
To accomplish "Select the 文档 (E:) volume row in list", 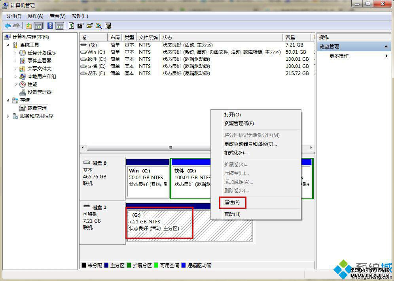I will pyautogui.click(x=197, y=66).
